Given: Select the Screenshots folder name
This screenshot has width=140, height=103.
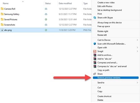Looking at the screenshot, I should point(10,25).
